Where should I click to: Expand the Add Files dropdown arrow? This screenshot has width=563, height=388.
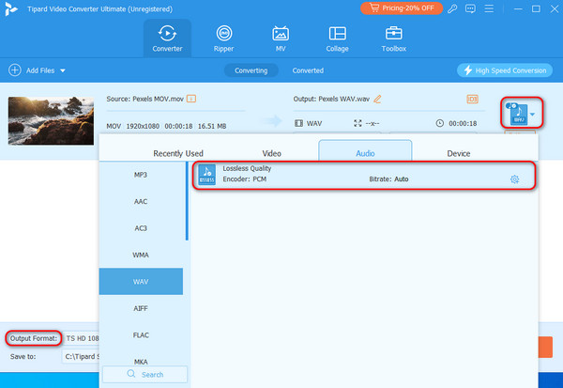(63, 70)
